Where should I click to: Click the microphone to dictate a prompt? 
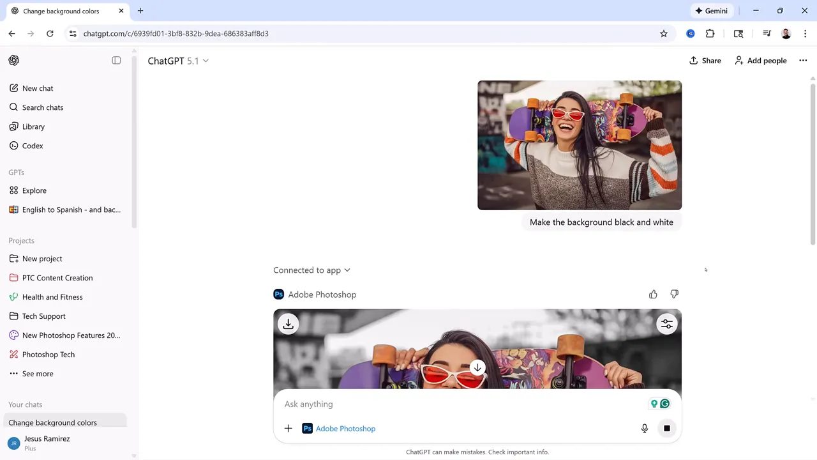(644, 428)
